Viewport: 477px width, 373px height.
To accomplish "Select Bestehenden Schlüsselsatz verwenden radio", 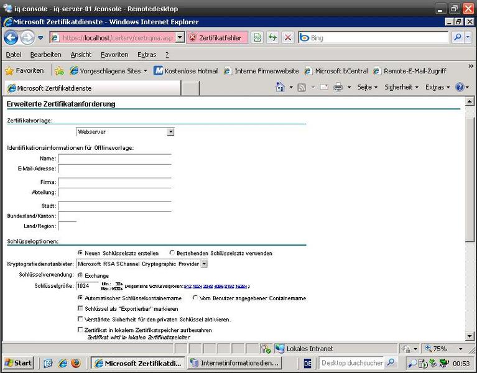I will (172, 253).
